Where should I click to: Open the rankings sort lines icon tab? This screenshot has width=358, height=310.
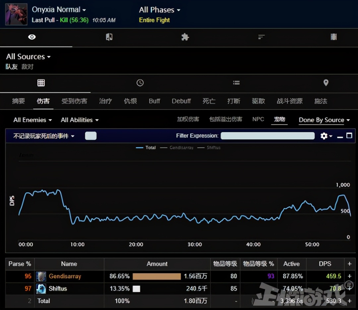coord(262,37)
